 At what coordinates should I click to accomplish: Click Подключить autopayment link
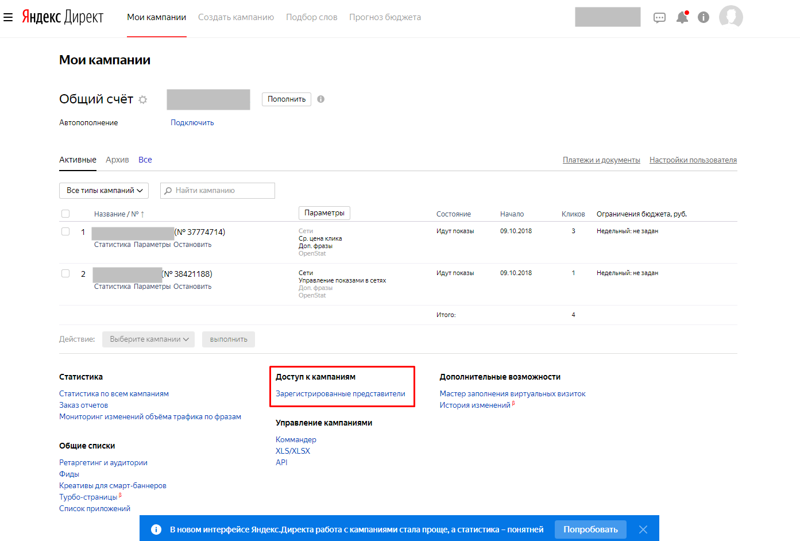click(192, 122)
